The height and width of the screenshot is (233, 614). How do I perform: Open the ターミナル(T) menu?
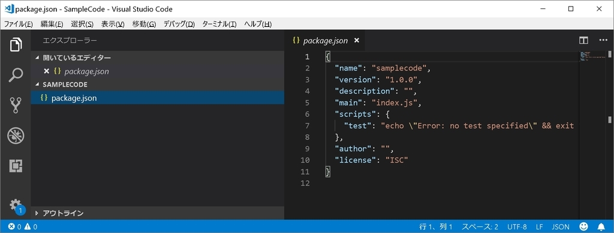tap(219, 24)
